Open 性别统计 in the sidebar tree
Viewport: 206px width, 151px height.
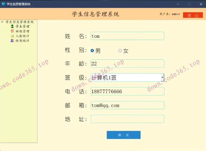click(22, 41)
